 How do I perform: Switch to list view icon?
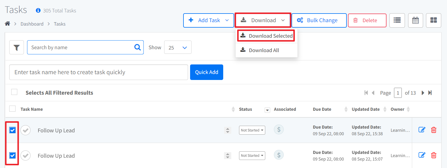click(397, 20)
